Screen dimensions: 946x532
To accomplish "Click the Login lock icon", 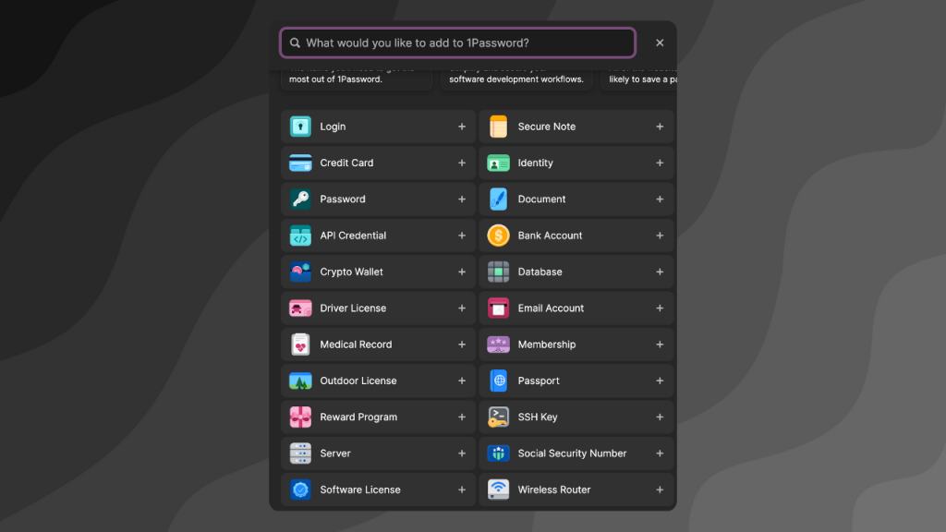I will (x=300, y=127).
